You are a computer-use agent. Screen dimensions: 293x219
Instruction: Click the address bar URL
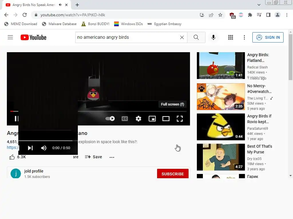73,15
